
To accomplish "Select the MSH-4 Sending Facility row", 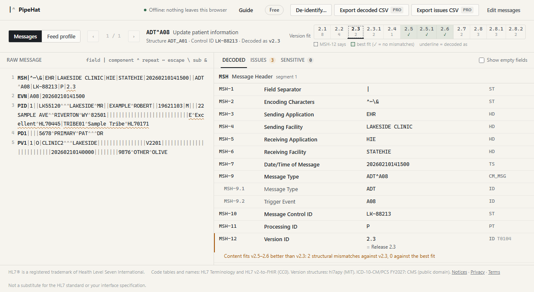I will tap(374, 127).
